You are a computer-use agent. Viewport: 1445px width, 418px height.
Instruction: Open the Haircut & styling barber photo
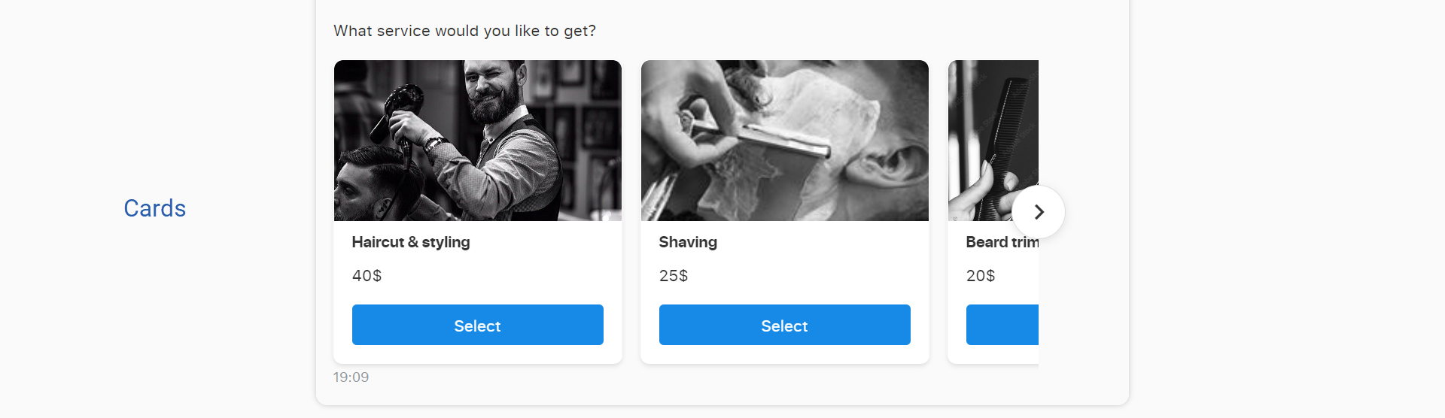(x=478, y=141)
